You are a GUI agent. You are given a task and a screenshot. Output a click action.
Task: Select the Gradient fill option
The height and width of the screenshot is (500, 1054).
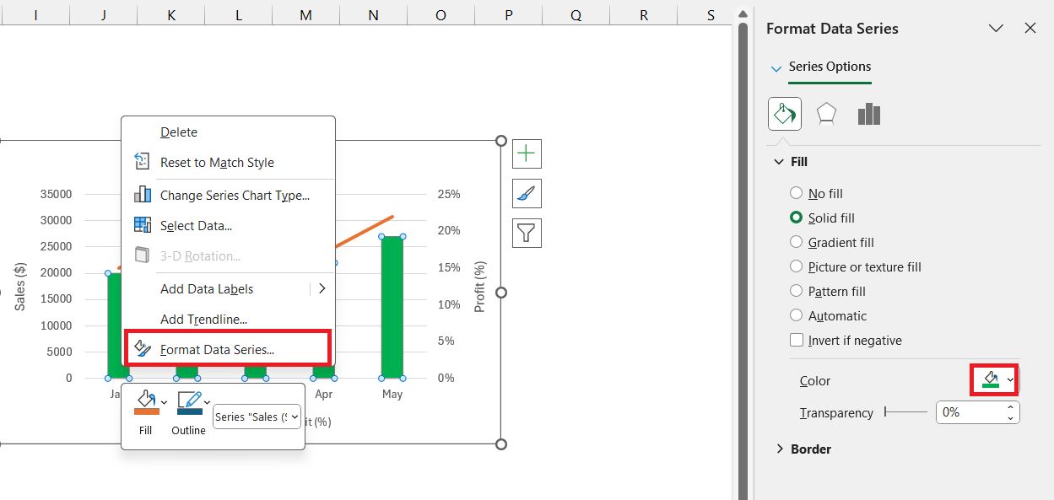[x=796, y=242]
